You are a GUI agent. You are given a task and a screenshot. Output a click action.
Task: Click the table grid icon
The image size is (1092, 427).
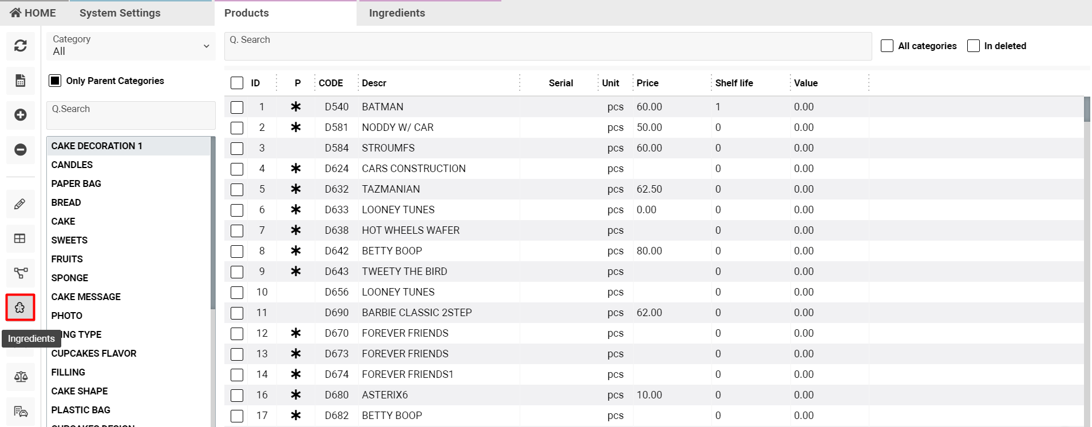[20, 238]
